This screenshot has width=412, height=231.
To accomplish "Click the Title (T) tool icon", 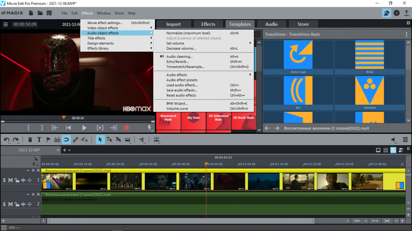I will [39, 140].
